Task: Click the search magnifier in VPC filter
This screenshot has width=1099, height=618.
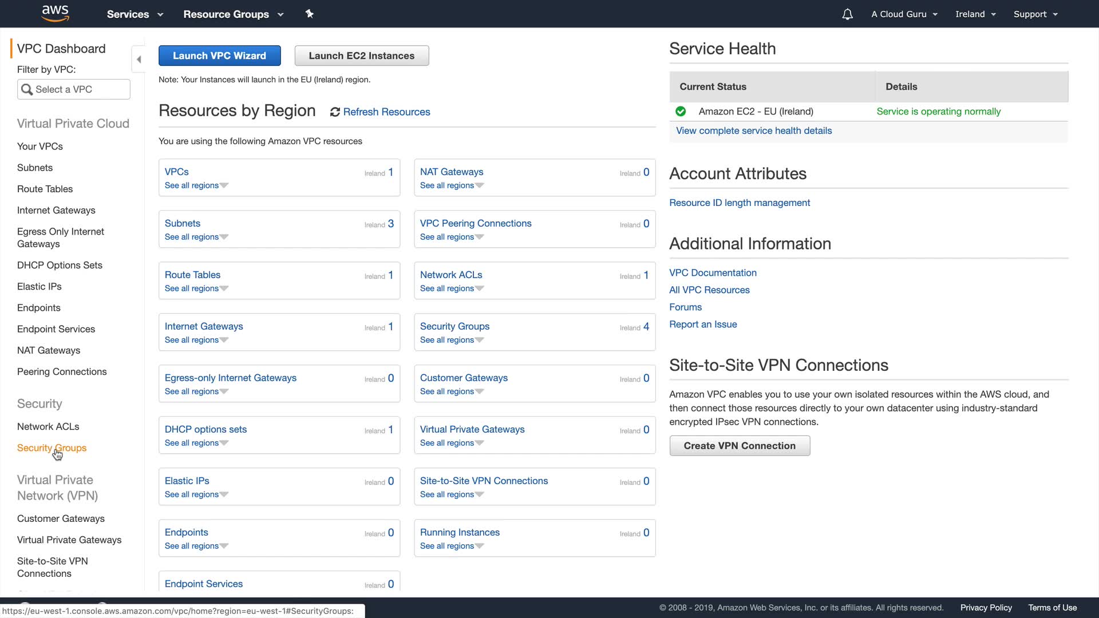Action: click(x=26, y=89)
